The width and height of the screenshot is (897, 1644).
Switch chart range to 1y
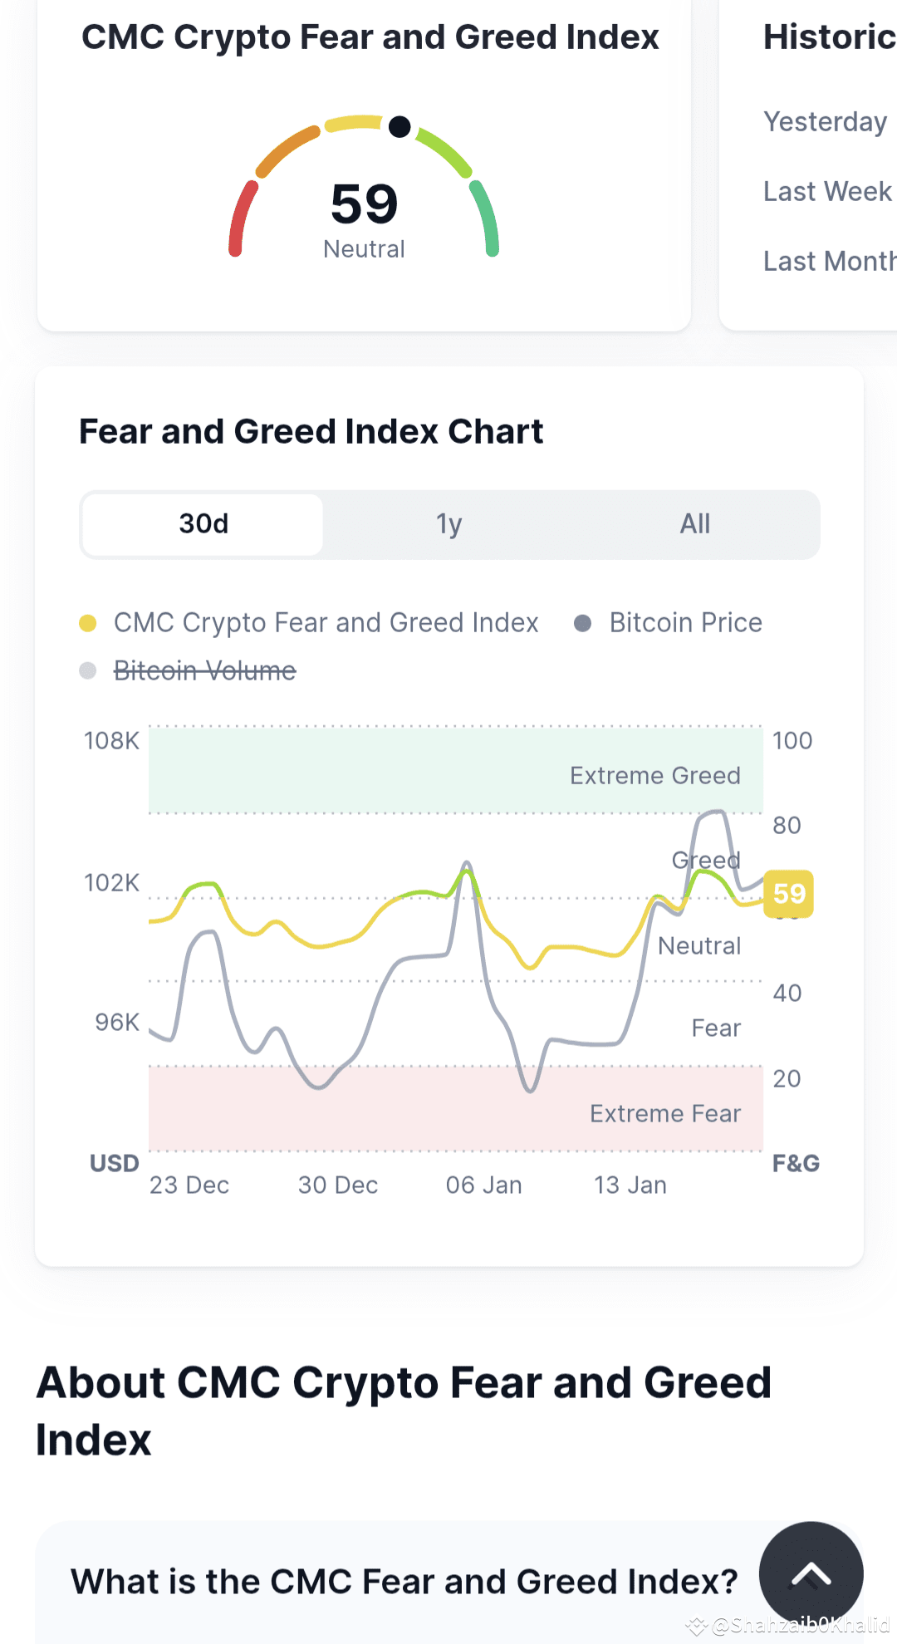[x=449, y=524]
